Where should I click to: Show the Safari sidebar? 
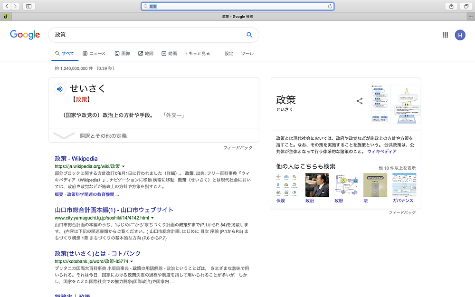(29, 6)
